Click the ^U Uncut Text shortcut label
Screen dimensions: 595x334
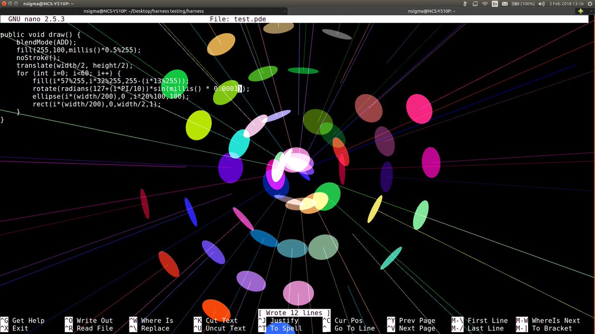click(x=220, y=328)
